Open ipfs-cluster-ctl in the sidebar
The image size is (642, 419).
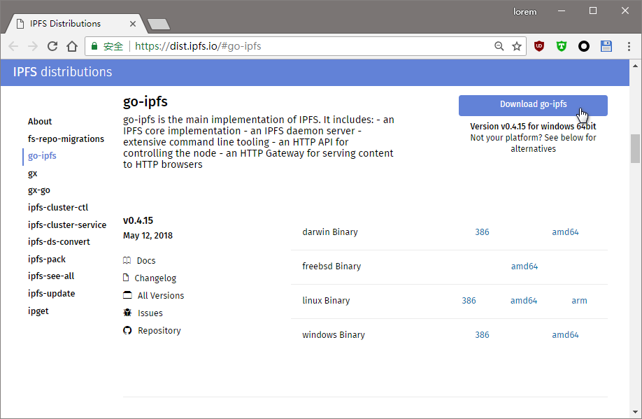[58, 207]
